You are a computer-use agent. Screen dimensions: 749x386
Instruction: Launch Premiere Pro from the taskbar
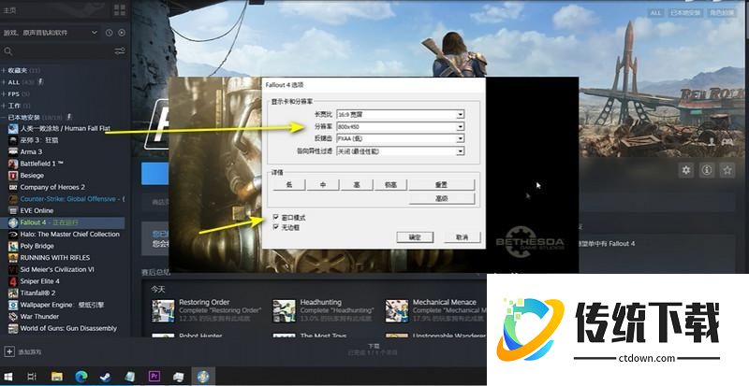[154, 376]
